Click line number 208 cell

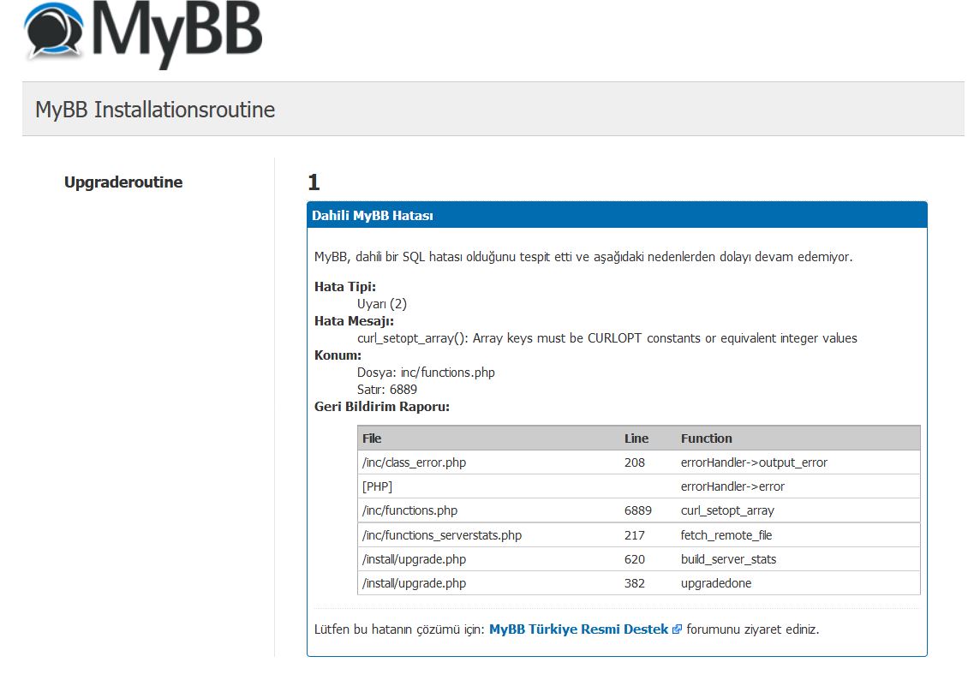[x=634, y=462]
